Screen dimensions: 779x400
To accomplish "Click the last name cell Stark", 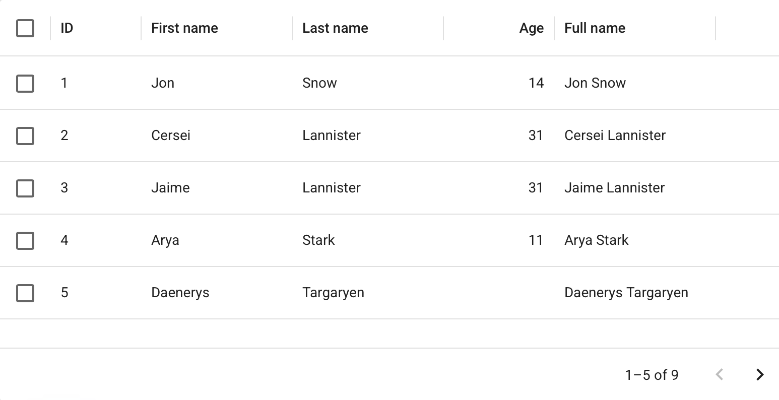I will point(318,240).
